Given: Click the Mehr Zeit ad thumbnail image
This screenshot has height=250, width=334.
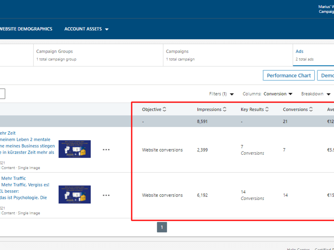Looking at the screenshot, I should [74, 149].
